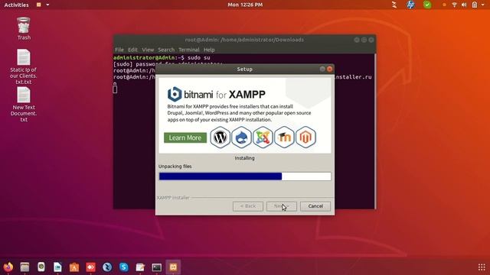Select 'Static Ip of our Clients' desktop file

pos(24,66)
